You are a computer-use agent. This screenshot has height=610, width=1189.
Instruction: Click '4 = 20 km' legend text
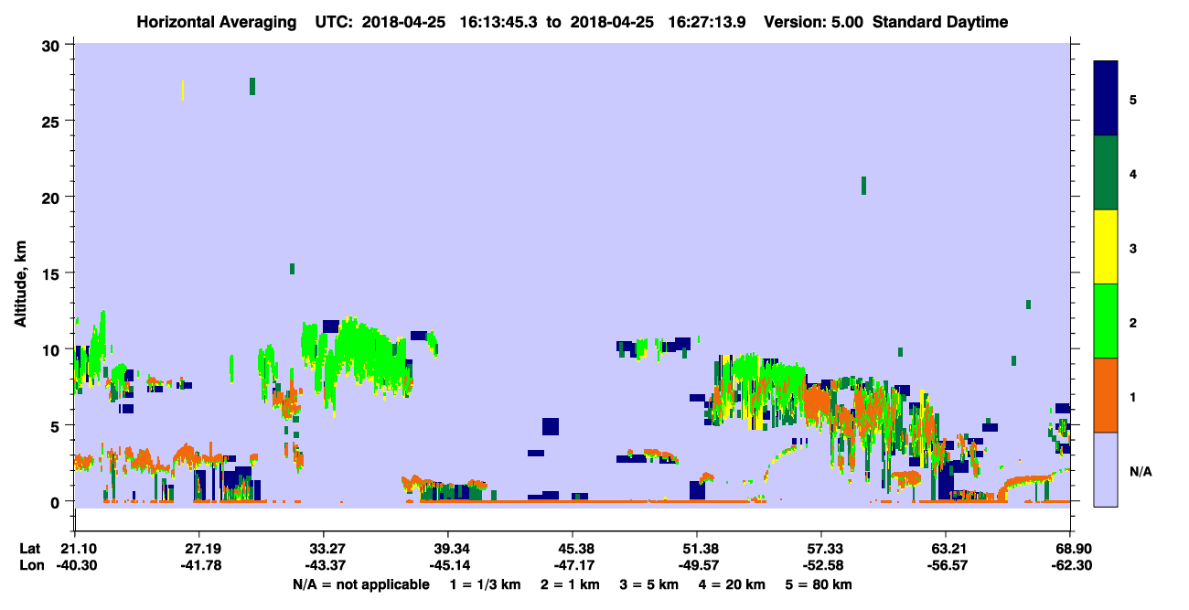pyautogui.click(x=732, y=584)
